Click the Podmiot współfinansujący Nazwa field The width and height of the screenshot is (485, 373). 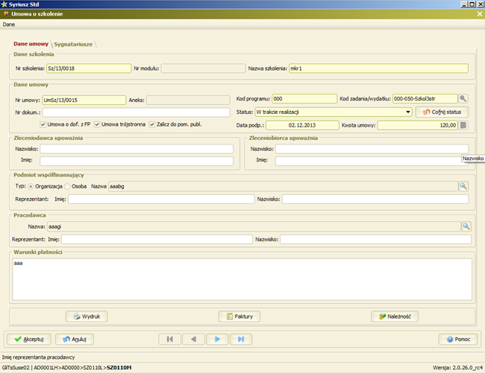point(283,186)
